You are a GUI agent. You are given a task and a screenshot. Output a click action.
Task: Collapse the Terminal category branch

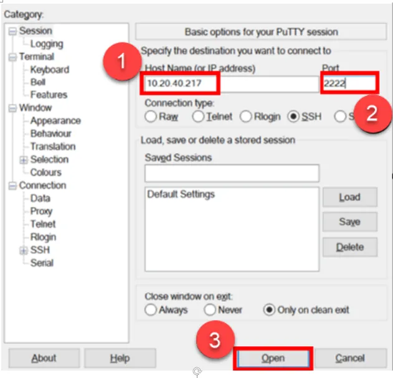coord(13,57)
